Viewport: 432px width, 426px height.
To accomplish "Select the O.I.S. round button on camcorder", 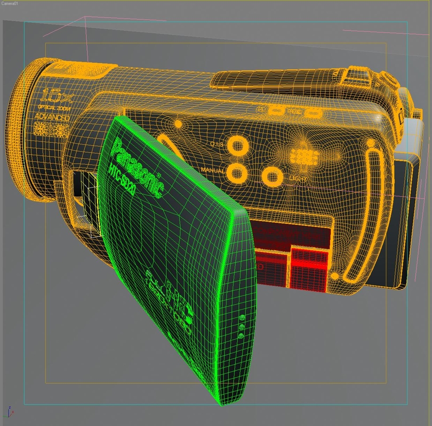I will coord(238,145).
